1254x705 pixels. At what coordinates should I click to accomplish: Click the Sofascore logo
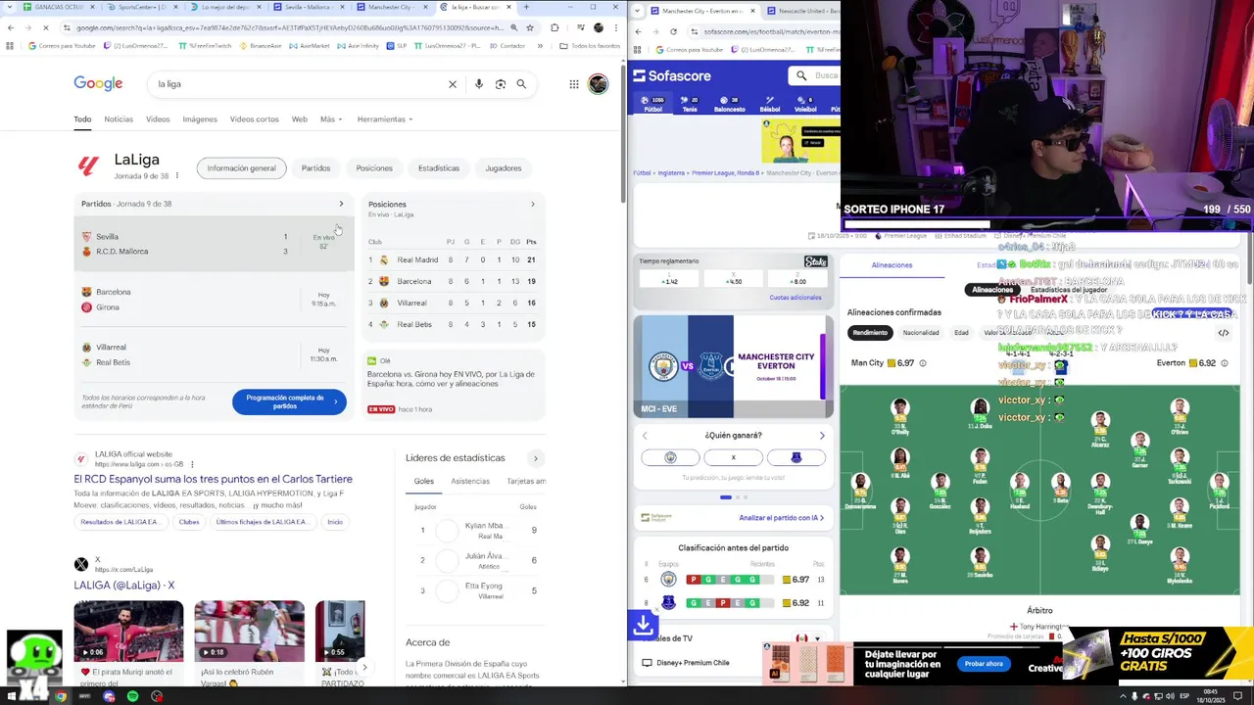(673, 75)
